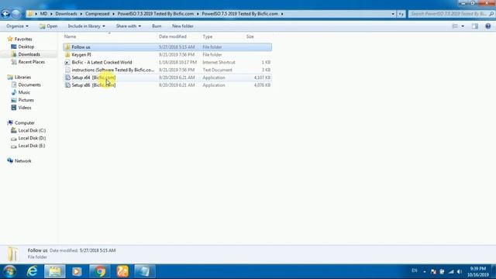This screenshot has height=279, width=496.
Task: Refresh the folder via address bar refresh icon
Action: pos(401,14)
